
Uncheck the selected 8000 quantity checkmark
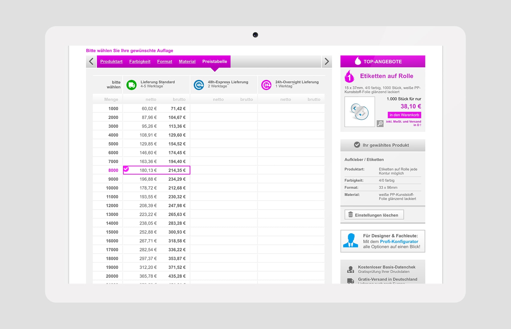point(126,169)
